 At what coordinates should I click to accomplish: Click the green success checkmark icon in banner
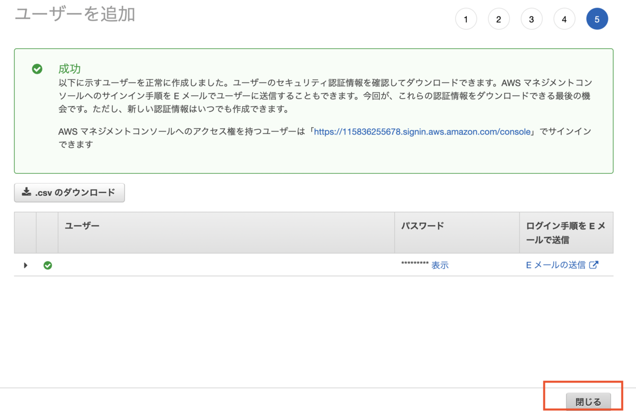[x=37, y=69]
